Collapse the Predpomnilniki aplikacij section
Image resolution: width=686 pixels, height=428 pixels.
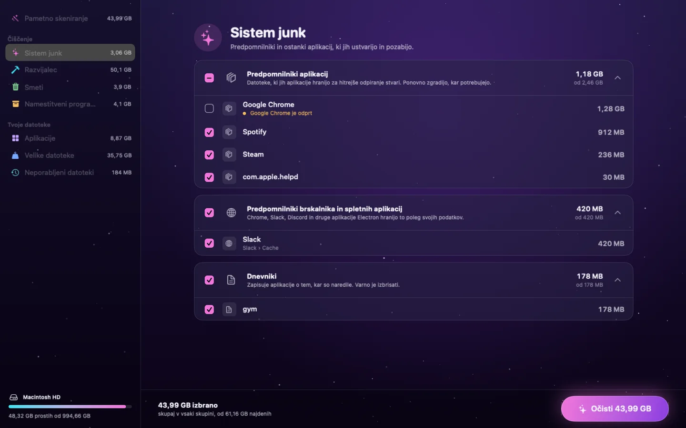coord(617,78)
